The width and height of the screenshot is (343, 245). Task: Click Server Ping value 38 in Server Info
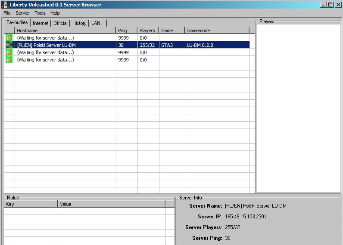coord(228,238)
